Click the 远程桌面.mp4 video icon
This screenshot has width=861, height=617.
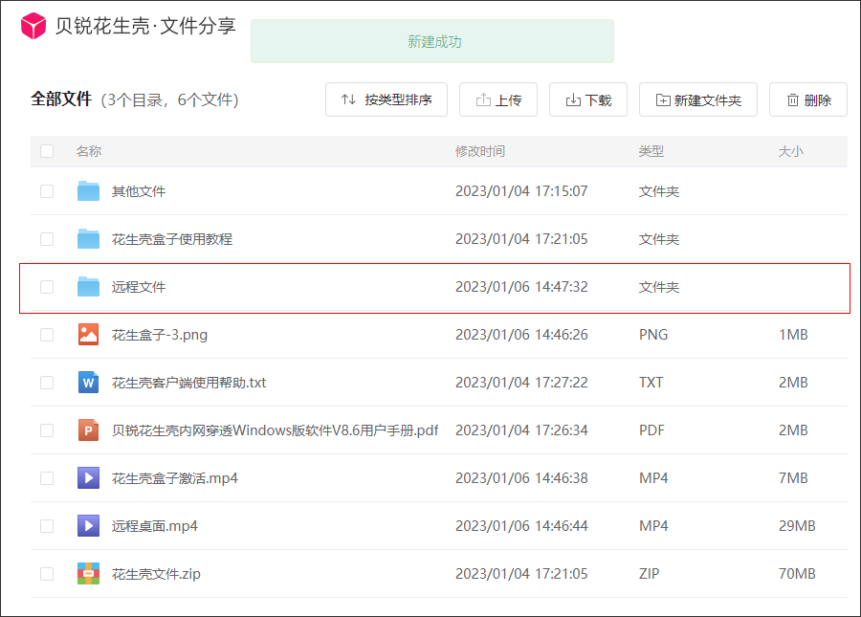point(89,526)
